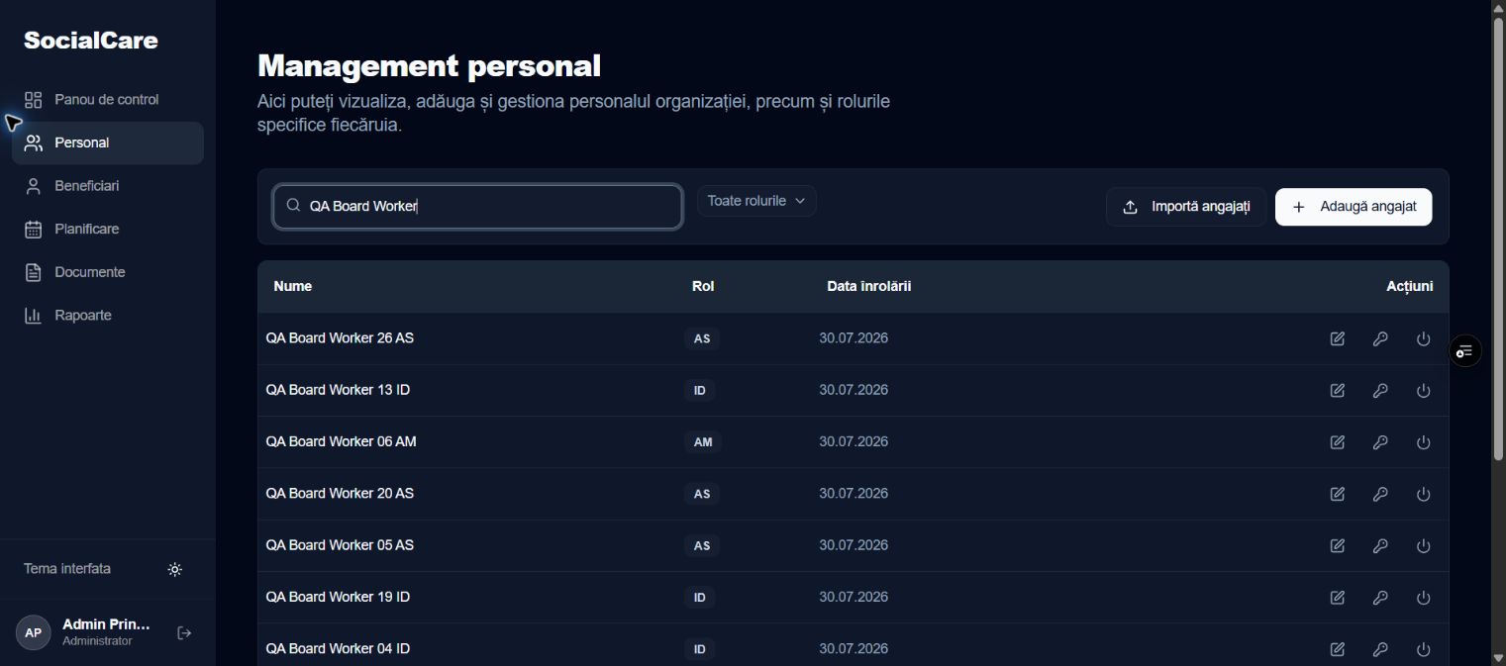Click scrollbar up arrow
This screenshot has width=1506, height=666.
point(1498,8)
